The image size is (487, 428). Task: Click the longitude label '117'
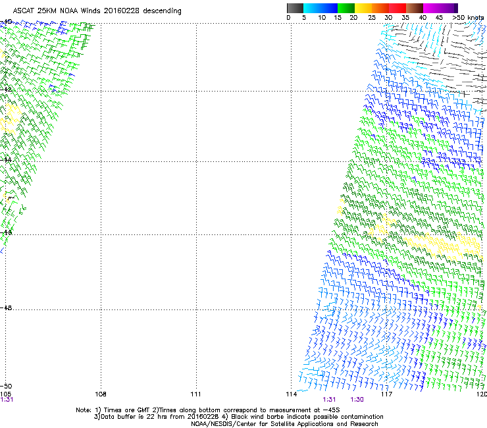tap(386, 394)
